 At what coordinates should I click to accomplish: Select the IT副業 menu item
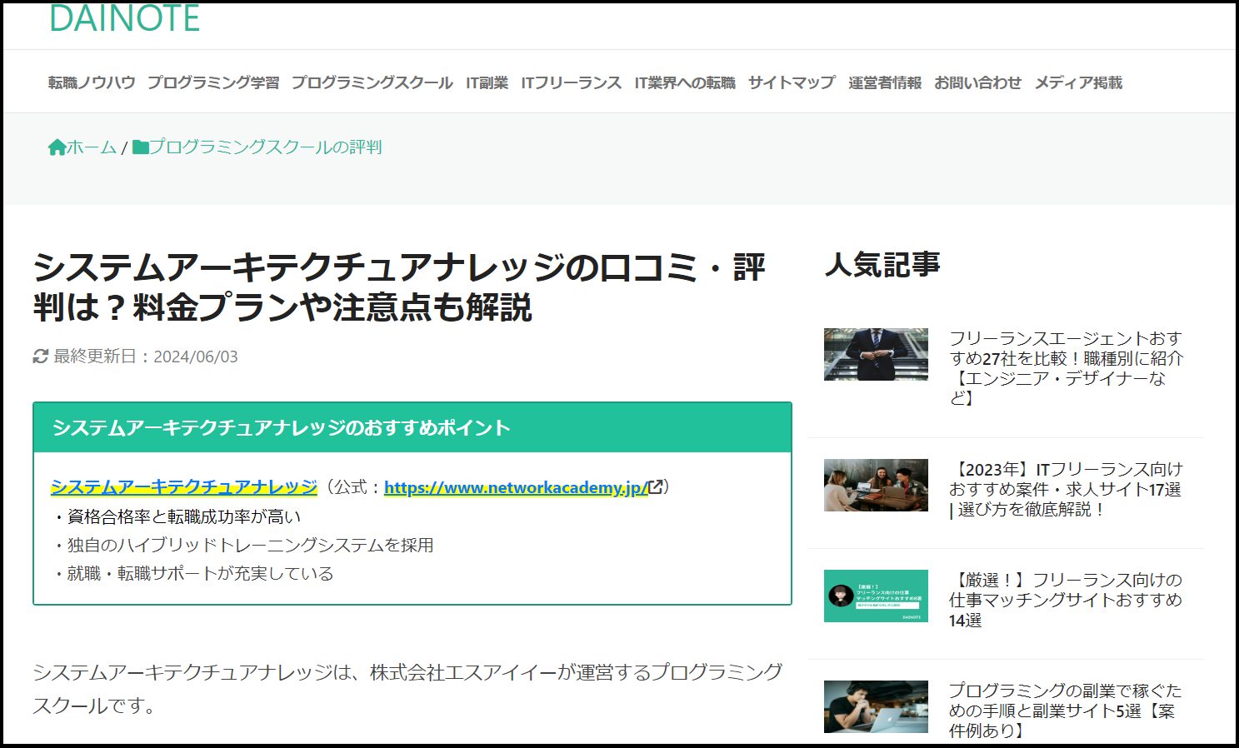[487, 82]
